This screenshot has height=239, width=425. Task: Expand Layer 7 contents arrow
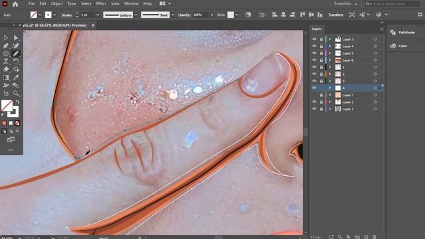[x=330, y=95]
